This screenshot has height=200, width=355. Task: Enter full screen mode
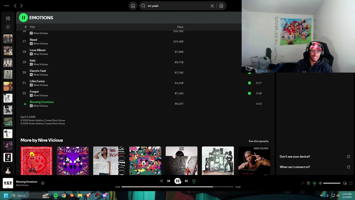click(x=351, y=183)
